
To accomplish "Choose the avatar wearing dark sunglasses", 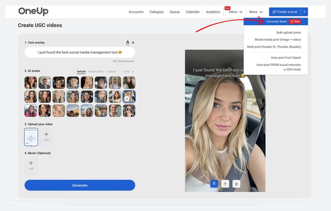I will click(x=129, y=111).
